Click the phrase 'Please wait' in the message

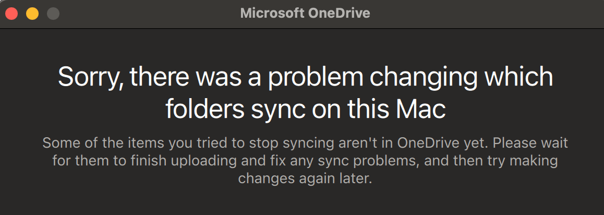pos(530,143)
